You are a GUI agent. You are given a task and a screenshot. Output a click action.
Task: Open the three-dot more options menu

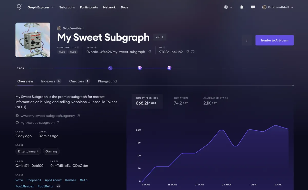(247, 40)
